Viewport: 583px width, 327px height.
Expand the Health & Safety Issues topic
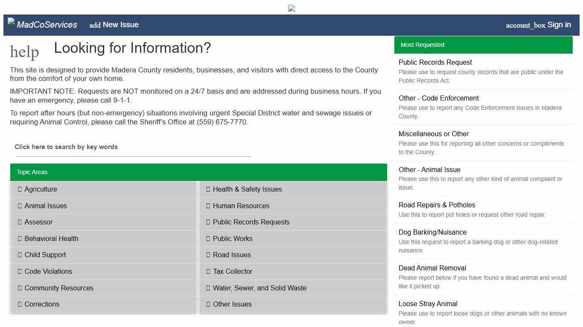[247, 189]
